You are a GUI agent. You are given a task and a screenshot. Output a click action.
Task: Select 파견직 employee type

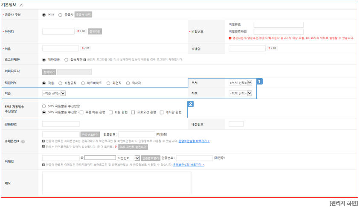pyautogui.click(x=108, y=83)
